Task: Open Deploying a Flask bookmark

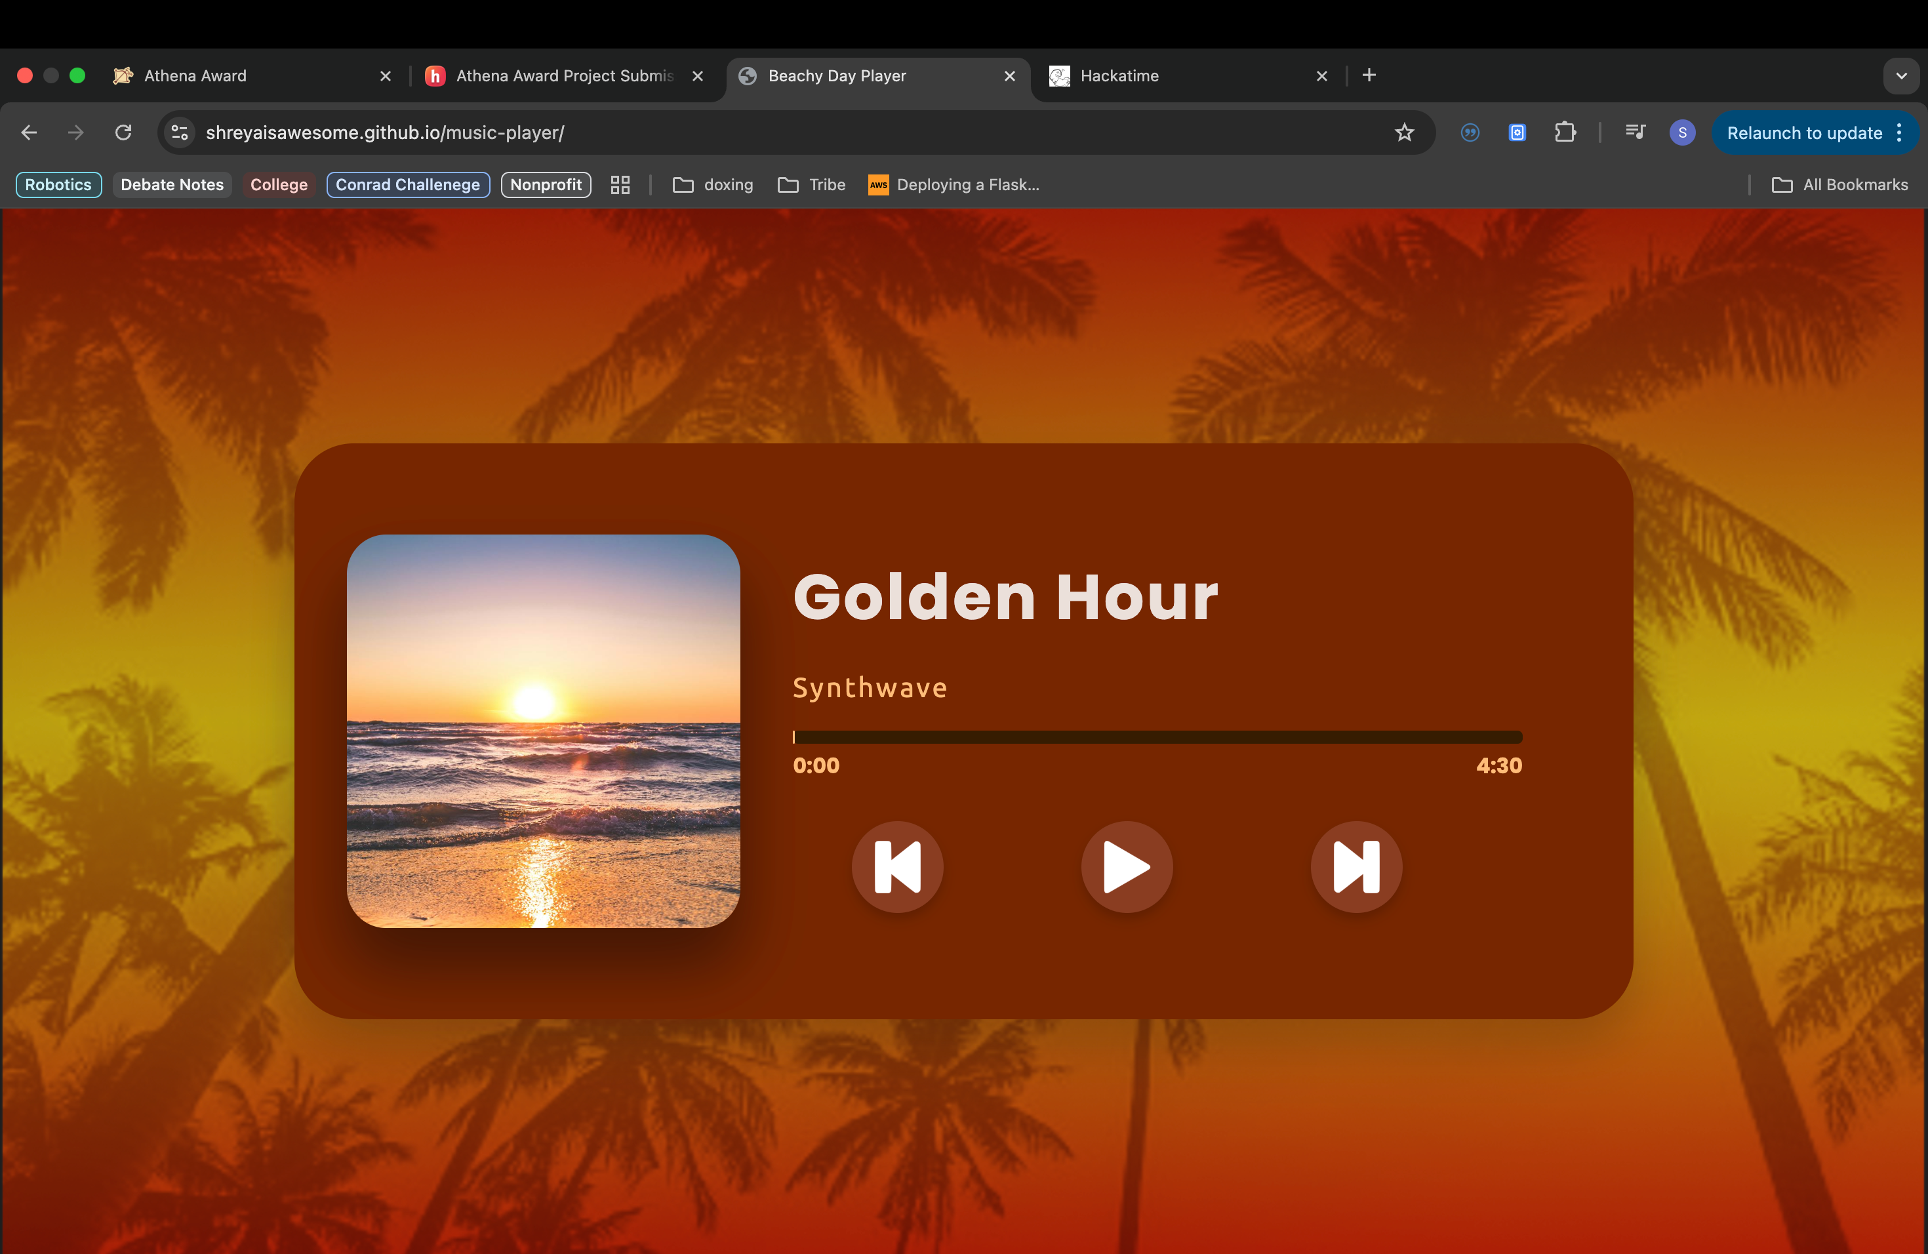Action: 954,185
